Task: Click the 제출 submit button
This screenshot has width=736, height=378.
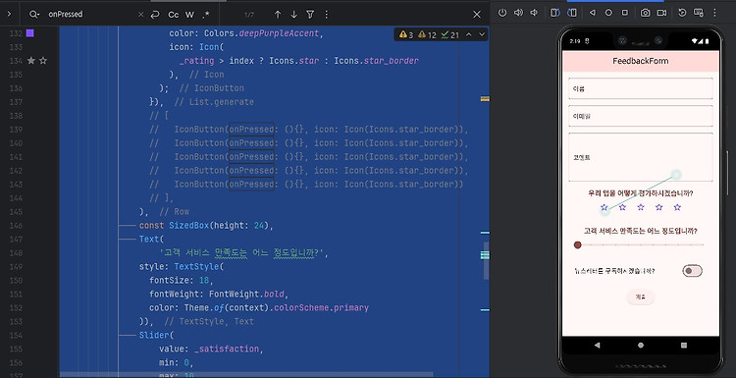Action: pos(640,297)
